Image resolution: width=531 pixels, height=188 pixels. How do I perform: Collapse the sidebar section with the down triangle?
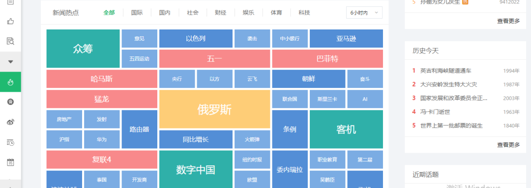click(x=10, y=61)
